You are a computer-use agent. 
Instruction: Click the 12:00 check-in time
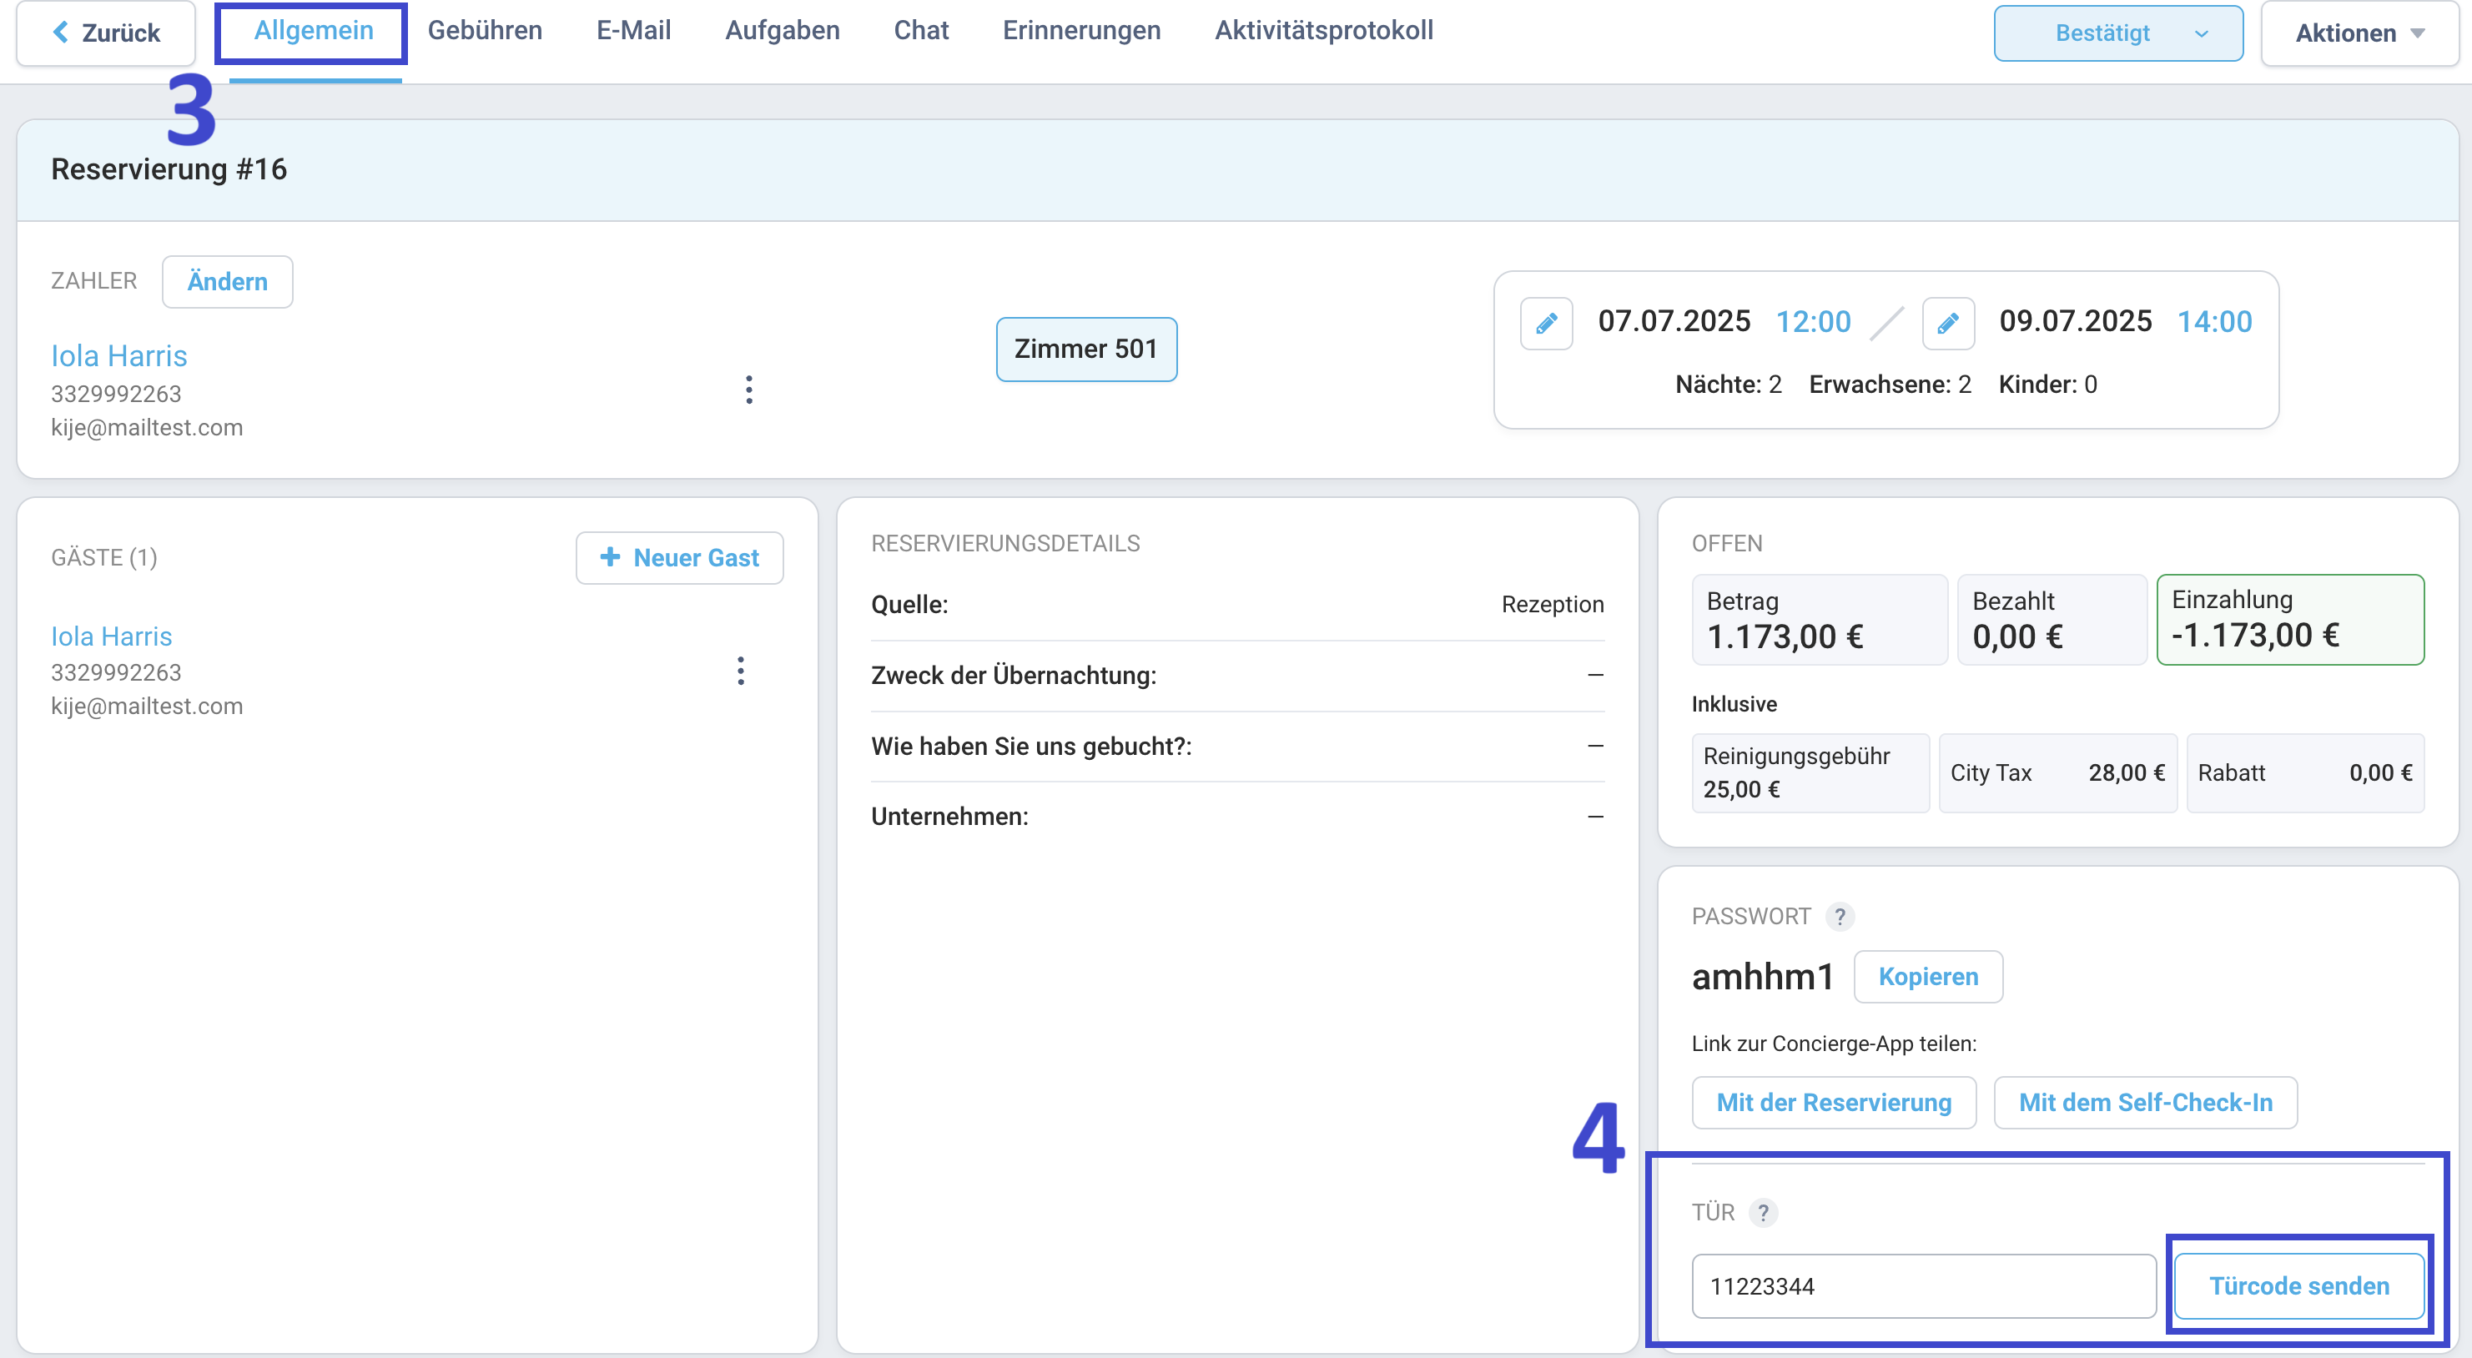tap(1813, 321)
